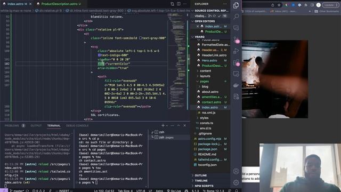Click the new terminal plus icon
The image size is (341, 192).
pyautogui.click(x=163, y=125)
